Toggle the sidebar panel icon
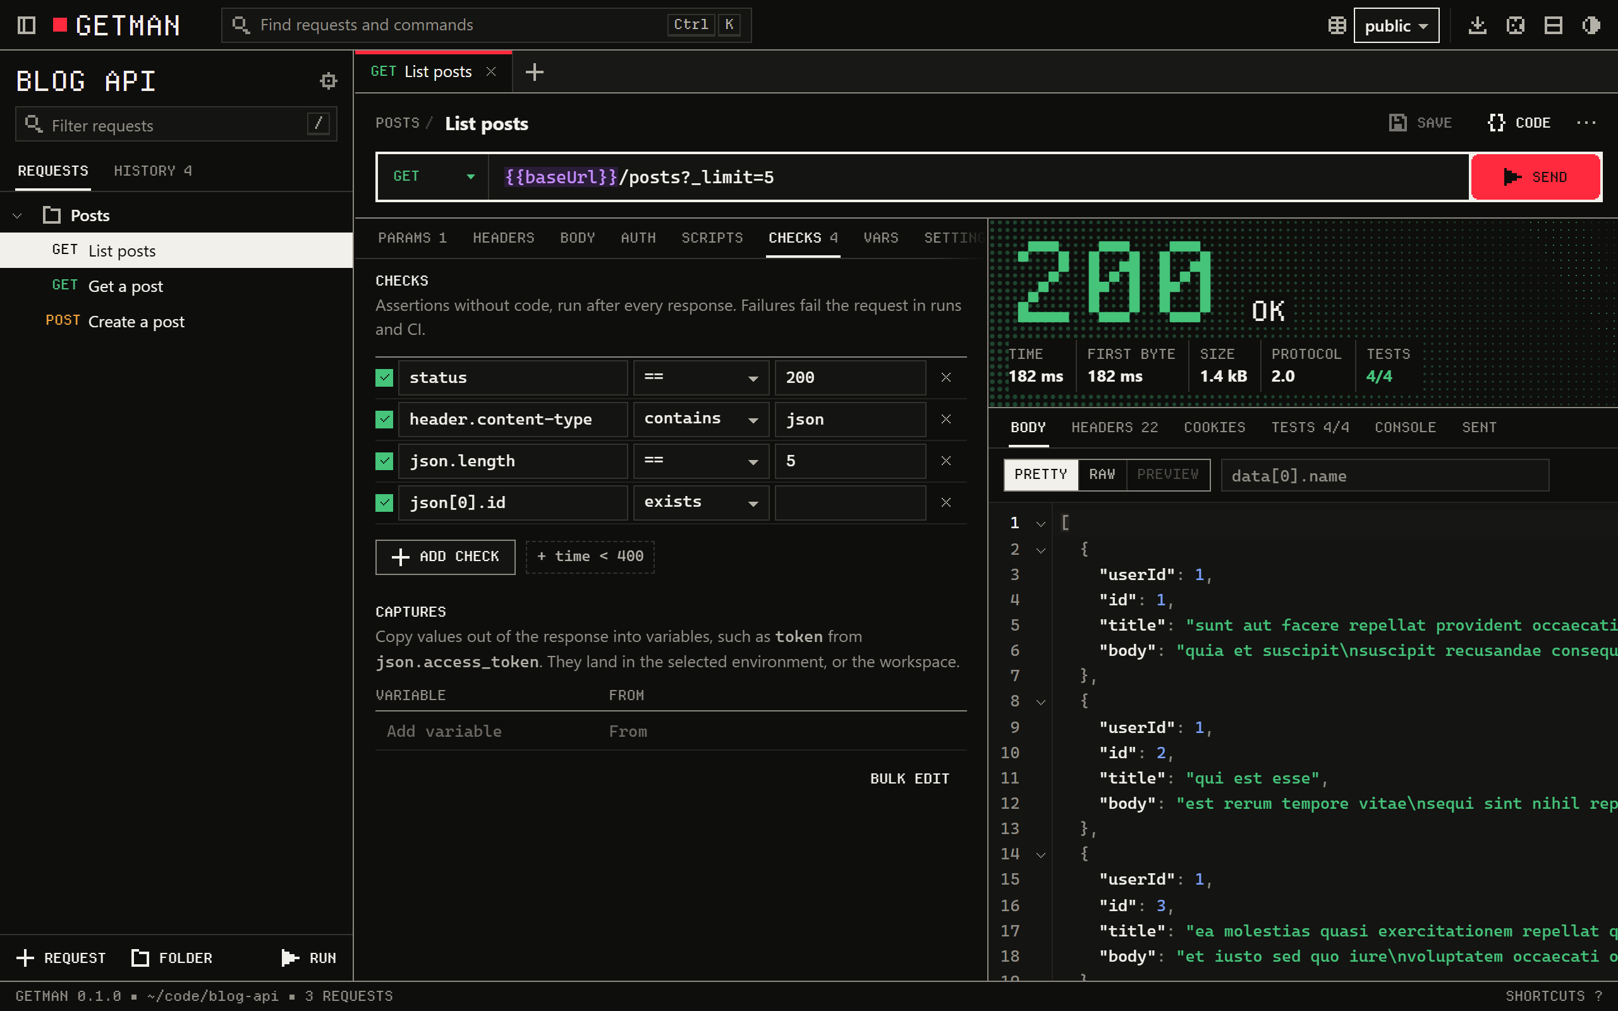Image resolution: width=1618 pixels, height=1011 pixels. (x=26, y=25)
